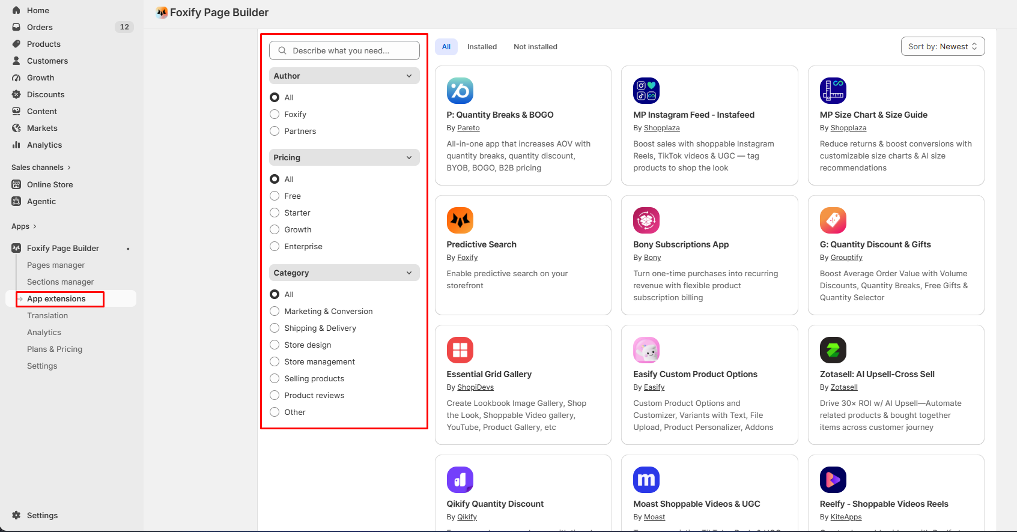Select Marketing & Conversion category
This screenshot has height=532, width=1017.
click(x=275, y=311)
